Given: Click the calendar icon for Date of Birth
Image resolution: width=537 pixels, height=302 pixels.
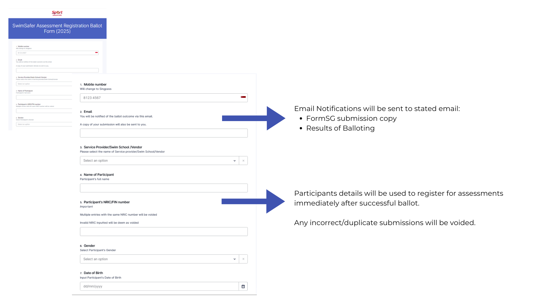Looking at the screenshot, I should point(243,286).
